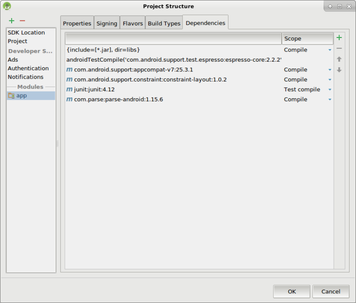Add new module with left green plus
This screenshot has height=303, width=356.
pos(12,21)
